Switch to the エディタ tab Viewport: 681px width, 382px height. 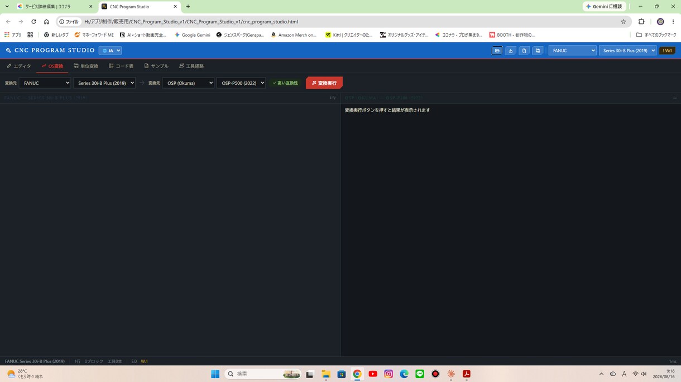pyautogui.click(x=19, y=66)
